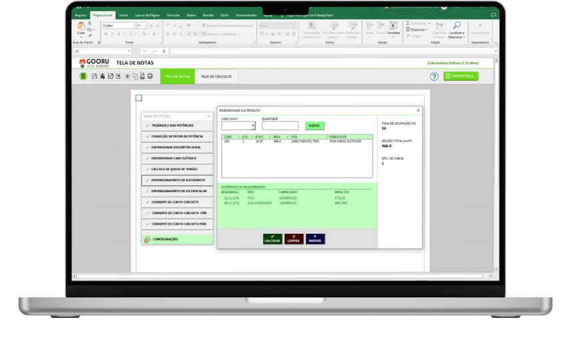Choose Correção de Fator de Potência option
This screenshot has height=362, width=571.
[177, 136]
